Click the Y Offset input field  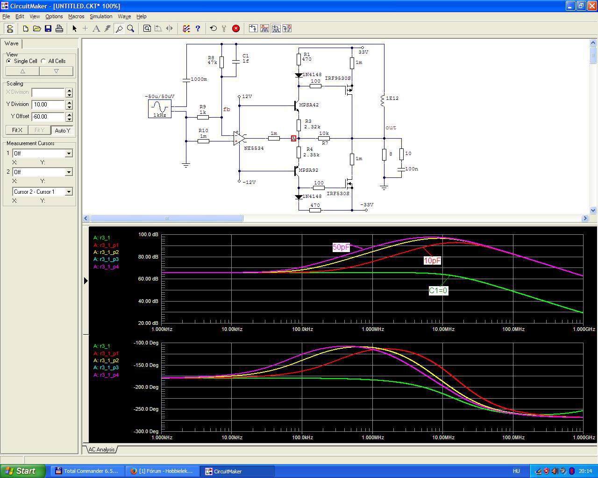pos(48,117)
